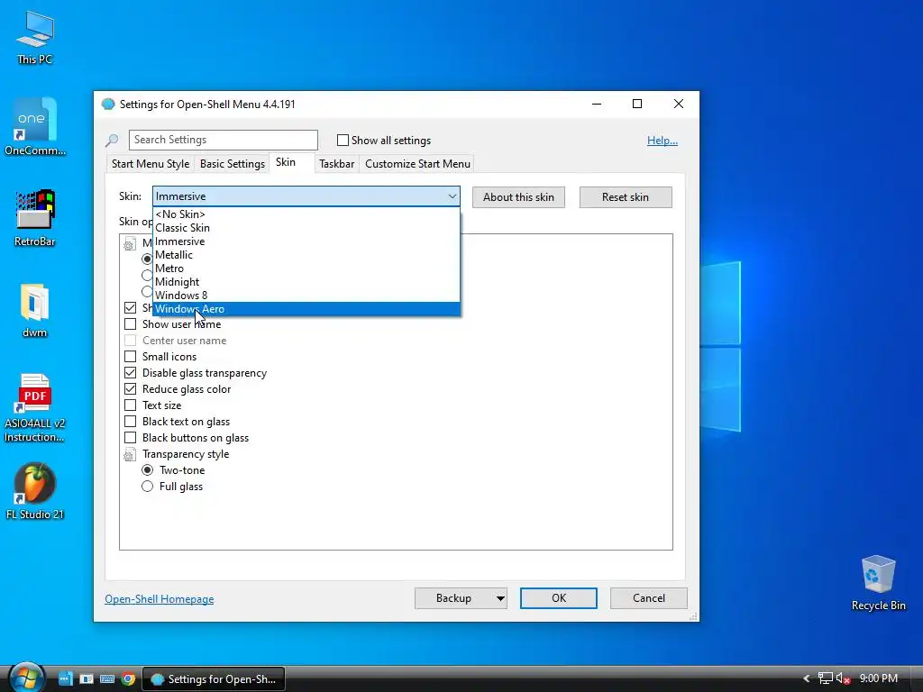Uncheck Disable glass transparency
The width and height of the screenshot is (923, 692).
(130, 373)
